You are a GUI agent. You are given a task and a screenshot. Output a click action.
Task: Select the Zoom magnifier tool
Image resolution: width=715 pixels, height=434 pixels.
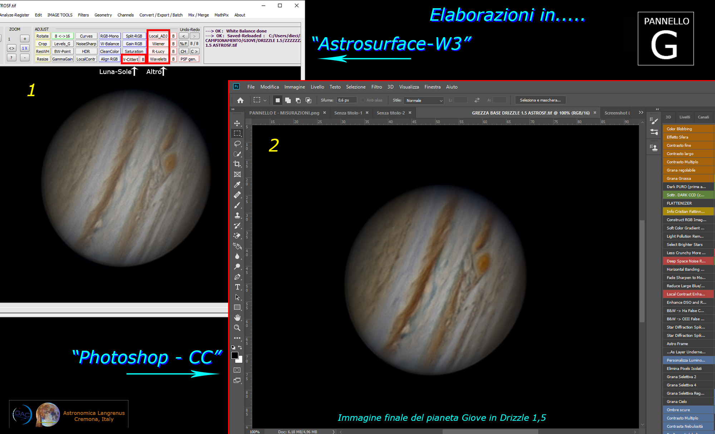[237, 328]
